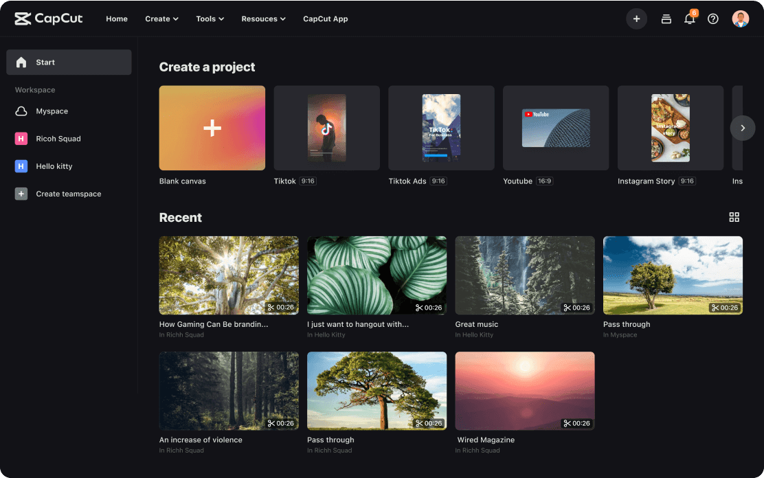Select the Start sidebar button
Image resolution: width=764 pixels, height=478 pixels.
pos(69,62)
